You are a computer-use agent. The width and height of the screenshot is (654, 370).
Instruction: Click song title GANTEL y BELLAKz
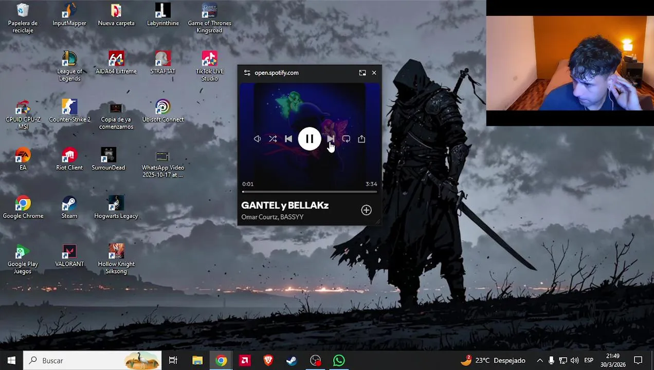pos(285,205)
